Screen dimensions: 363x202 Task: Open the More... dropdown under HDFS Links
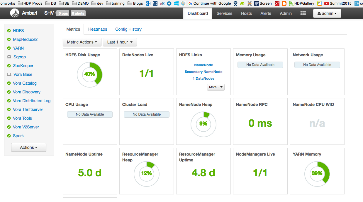click(216, 87)
